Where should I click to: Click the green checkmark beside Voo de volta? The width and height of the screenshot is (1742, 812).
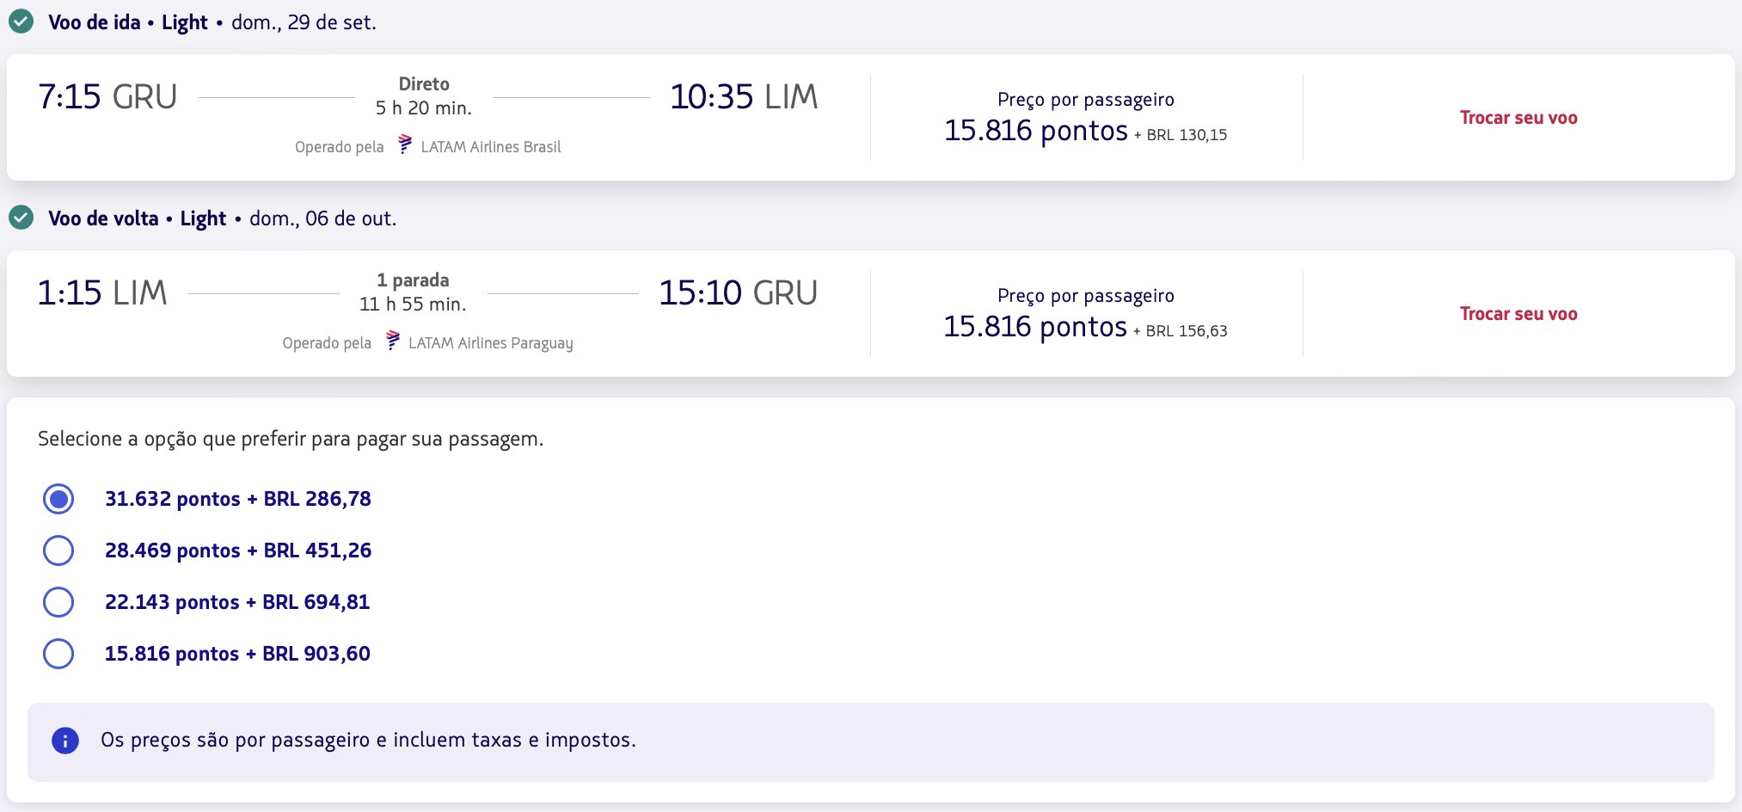coord(21,218)
